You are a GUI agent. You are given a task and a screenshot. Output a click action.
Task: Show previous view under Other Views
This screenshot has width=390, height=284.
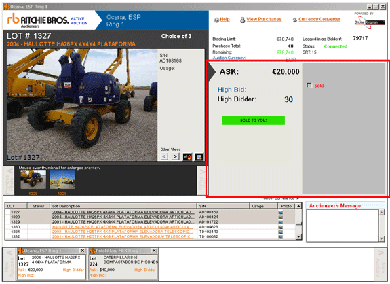pyautogui.click(x=164, y=156)
